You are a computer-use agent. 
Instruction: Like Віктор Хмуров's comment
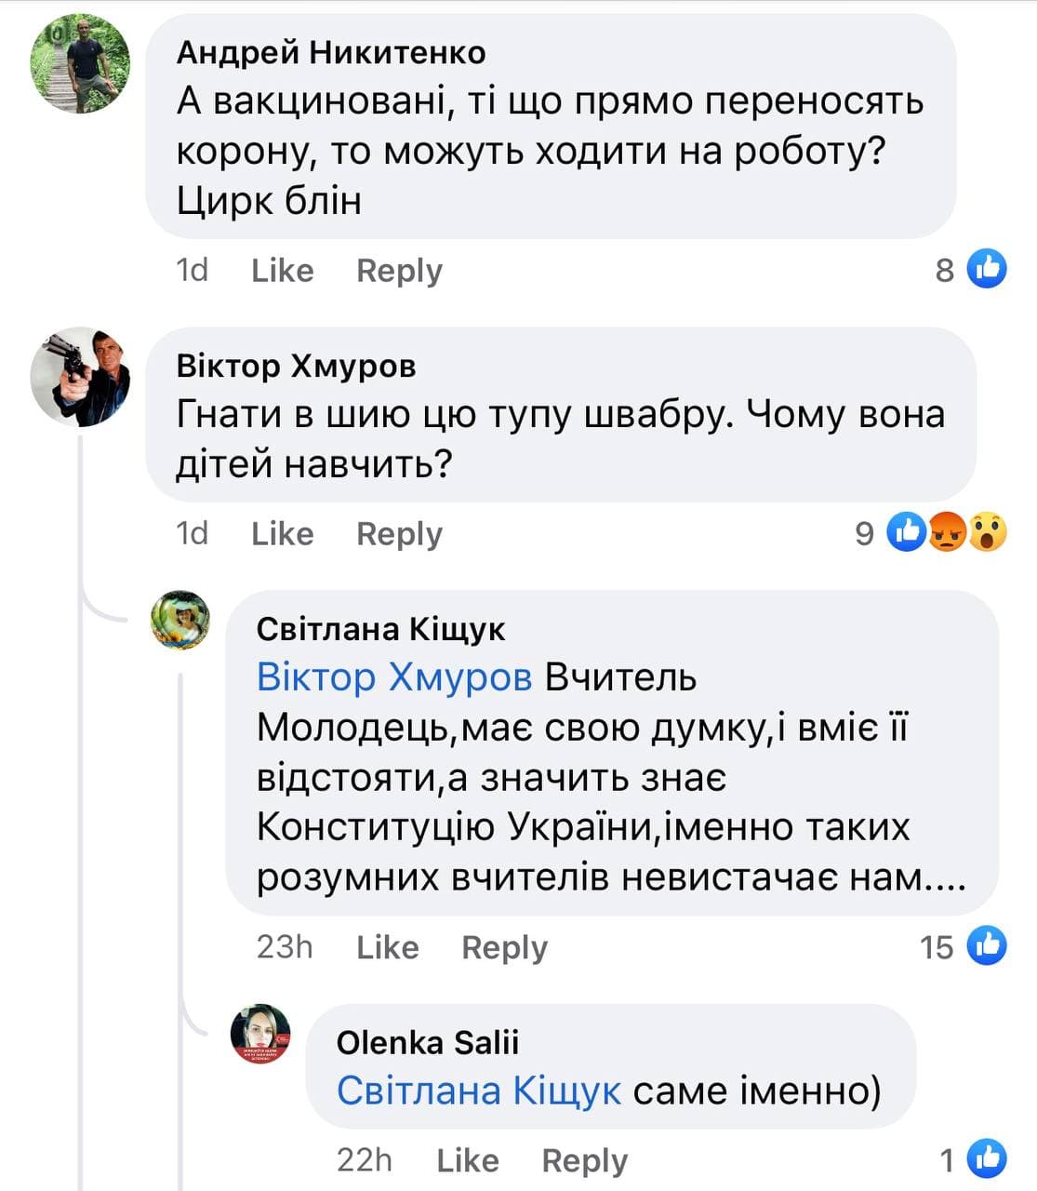coord(282,534)
